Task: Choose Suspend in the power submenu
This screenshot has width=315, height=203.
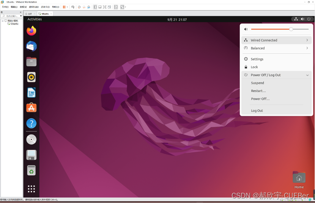Action: tap(276, 83)
